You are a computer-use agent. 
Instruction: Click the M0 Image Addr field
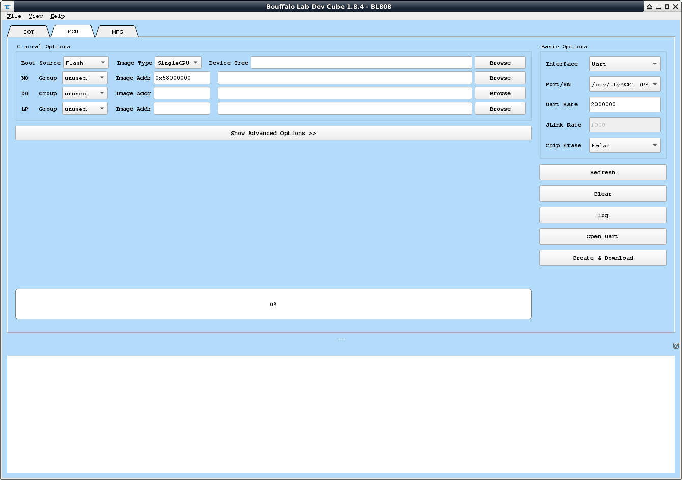pos(182,78)
